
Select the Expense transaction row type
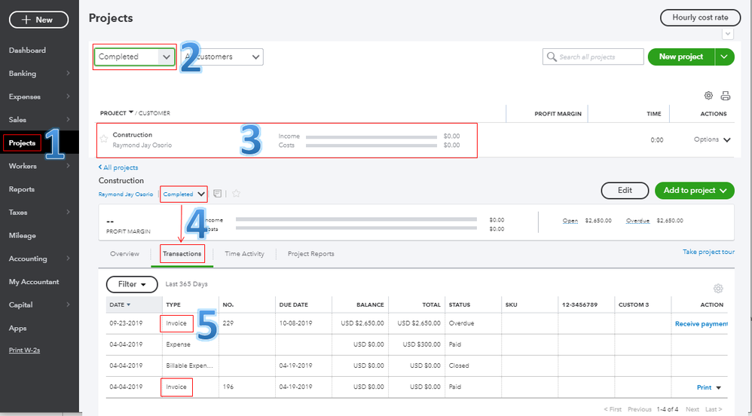tap(178, 344)
